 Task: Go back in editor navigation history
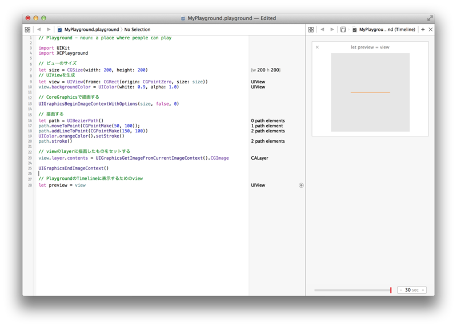(39, 30)
